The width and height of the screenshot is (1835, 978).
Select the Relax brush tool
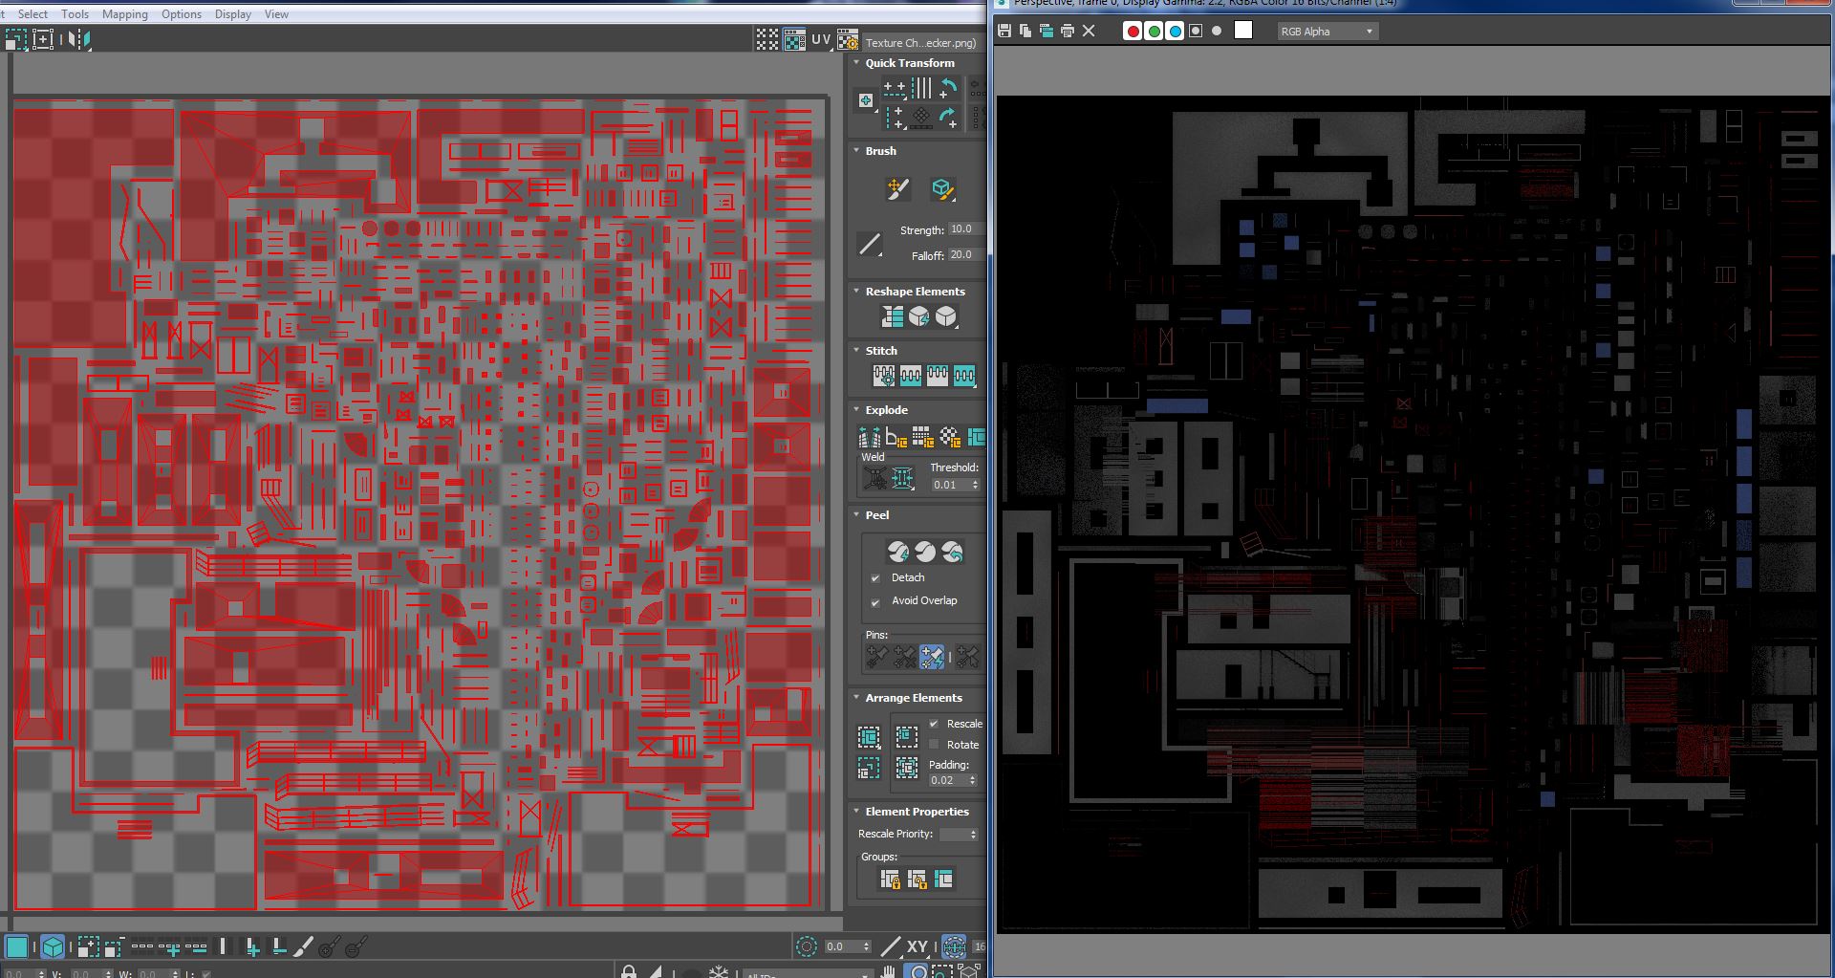pos(942,188)
